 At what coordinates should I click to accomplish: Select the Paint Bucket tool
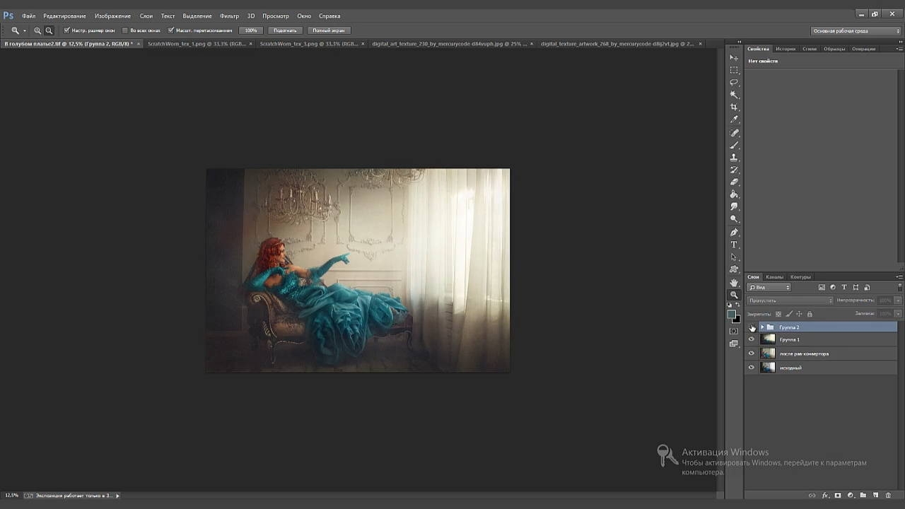point(734,194)
